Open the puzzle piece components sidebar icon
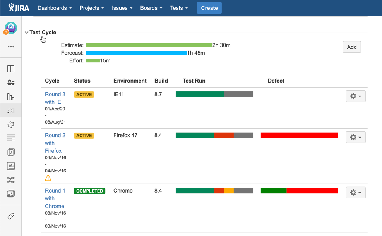The height and width of the screenshot is (236, 382). click(11, 125)
